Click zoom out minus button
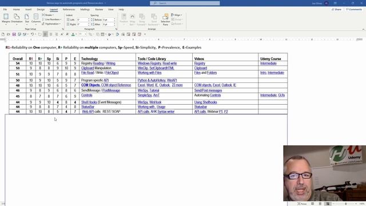This screenshot has height=206, width=366. [333, 204]
